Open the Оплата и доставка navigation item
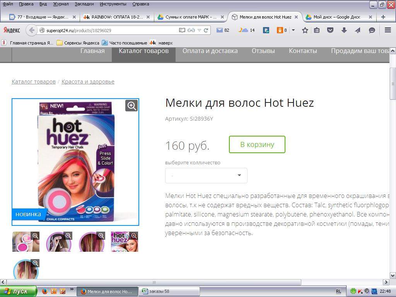This screenshot has height=297, width=396. pyautogui.click(x=210, y=51)
